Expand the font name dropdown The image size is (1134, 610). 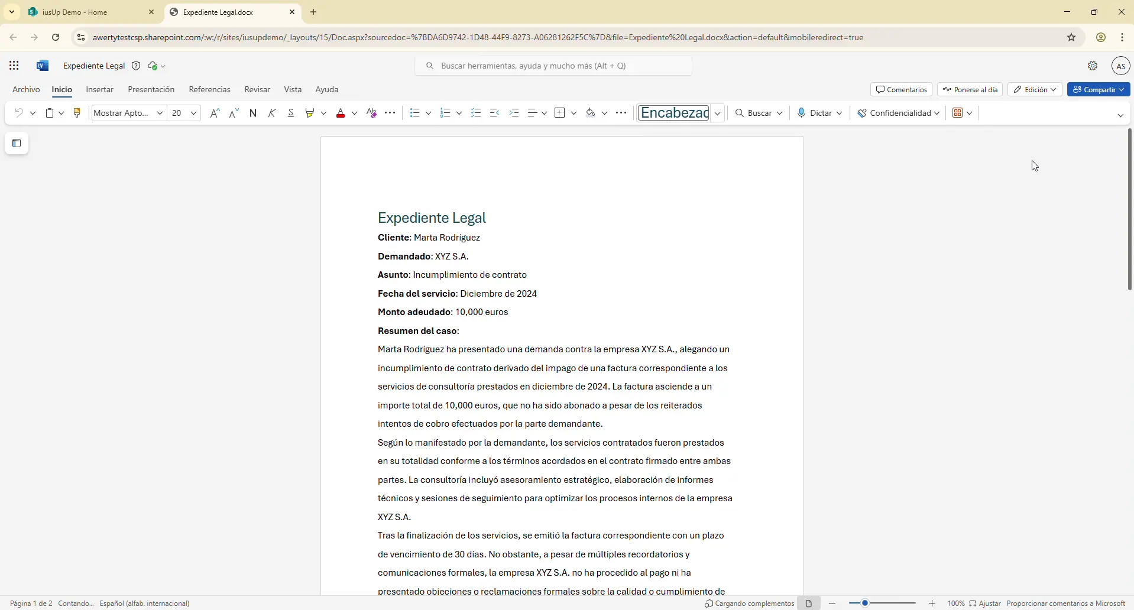click(x=160, y=113)
